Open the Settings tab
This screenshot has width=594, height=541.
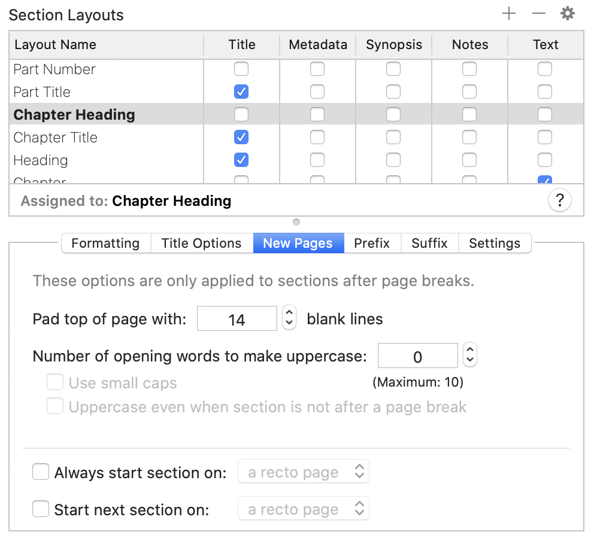[495, 243]
